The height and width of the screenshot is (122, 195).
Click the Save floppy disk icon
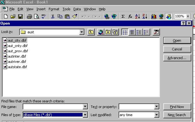pos(20,16)
